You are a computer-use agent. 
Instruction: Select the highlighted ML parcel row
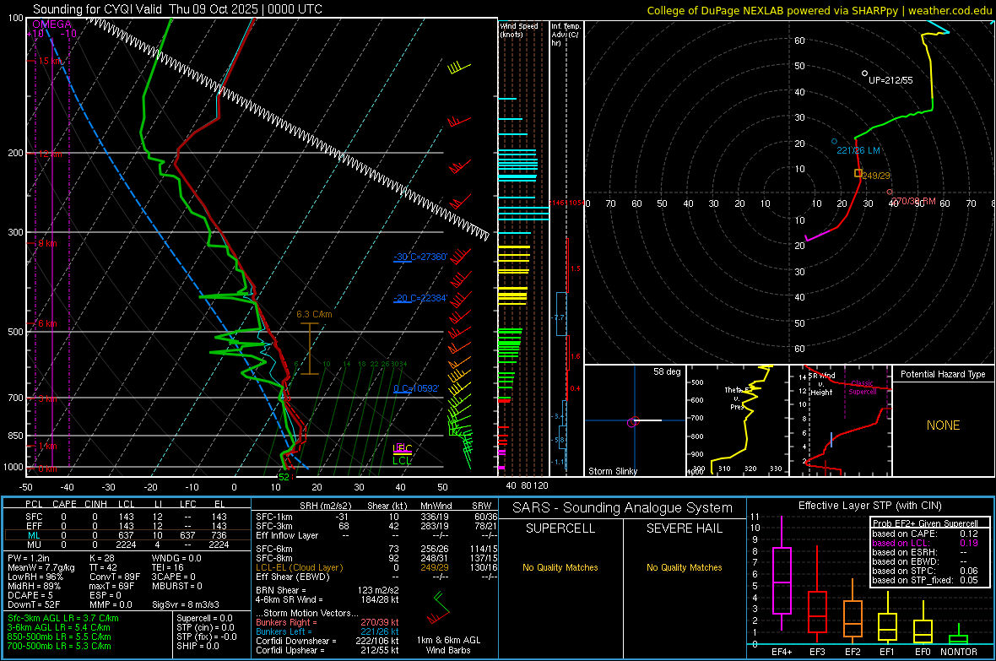(x=127, y=535)
